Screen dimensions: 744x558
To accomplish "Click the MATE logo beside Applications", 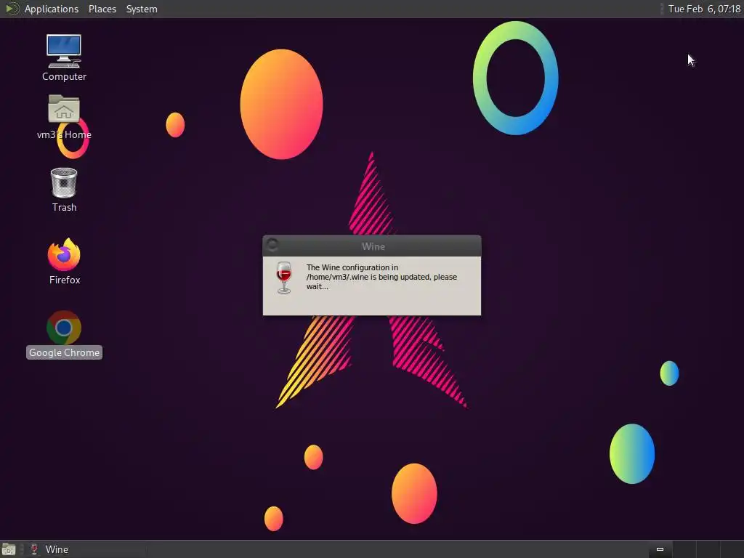I will (12, 9).
